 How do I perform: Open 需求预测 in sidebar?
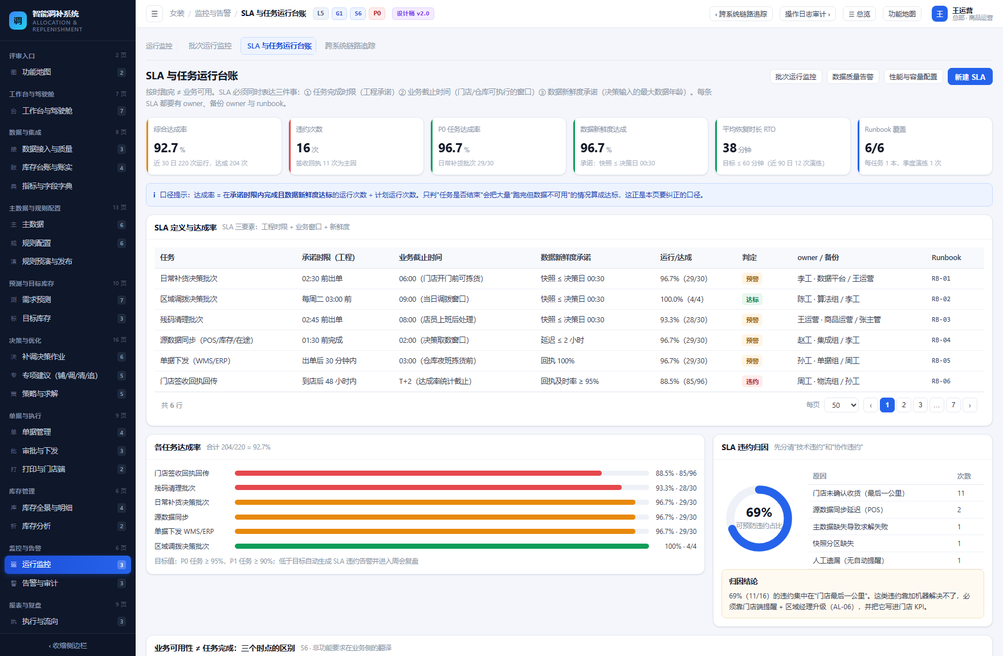(x=68, y=300)
